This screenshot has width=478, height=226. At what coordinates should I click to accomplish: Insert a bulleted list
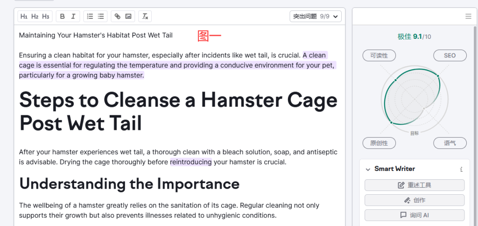101,16
